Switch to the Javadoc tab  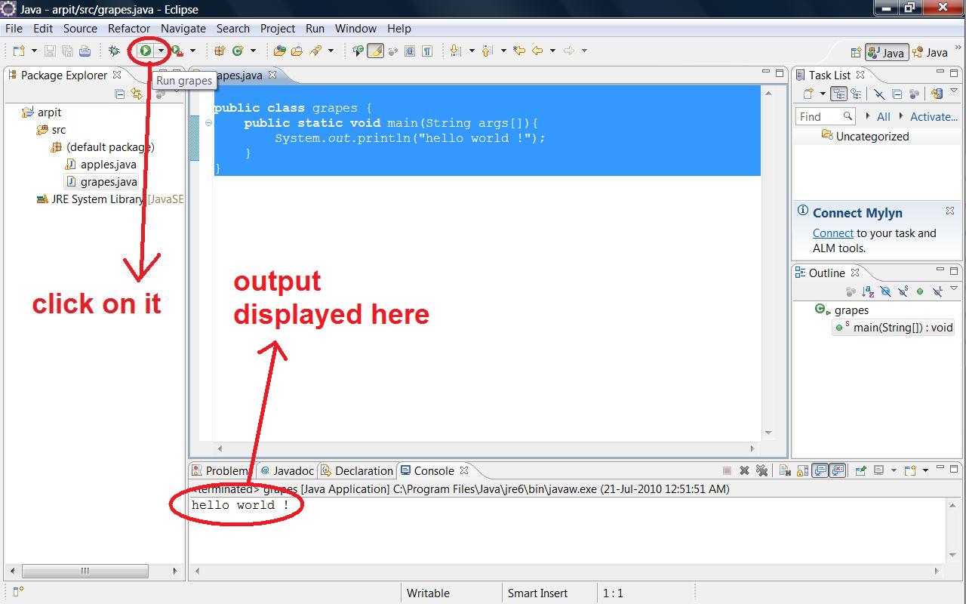tap(293, 470)
